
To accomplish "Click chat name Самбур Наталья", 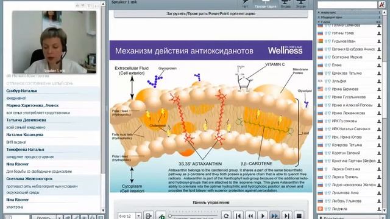I will coord(21,91).
